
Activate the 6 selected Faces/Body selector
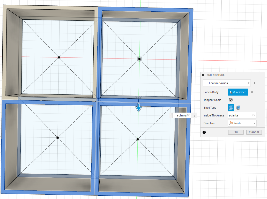click(x=238, y=92)
